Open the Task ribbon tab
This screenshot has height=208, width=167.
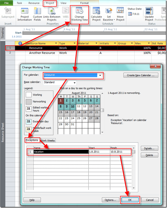coord(19,3)
